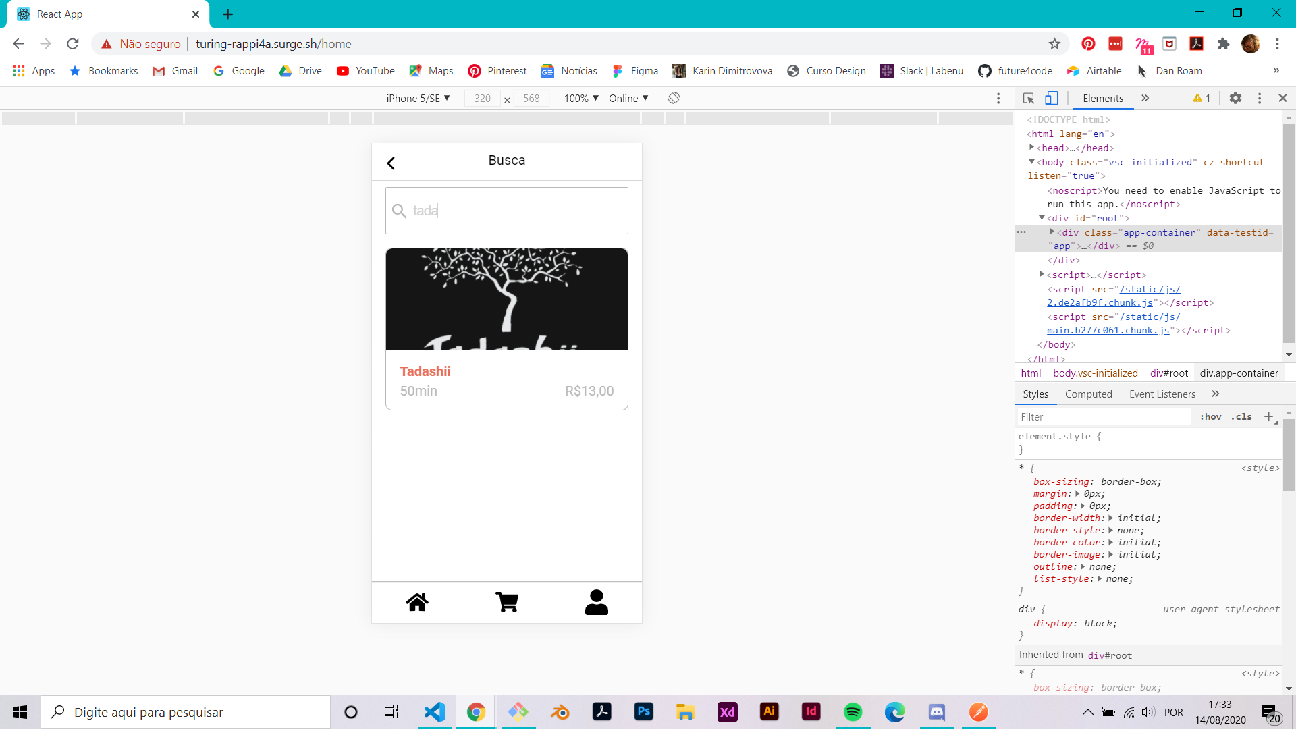The height and width of the screenshot is (729, 1296).
Task: Open the 100% zoom dropdown
Action: [581, 99]
